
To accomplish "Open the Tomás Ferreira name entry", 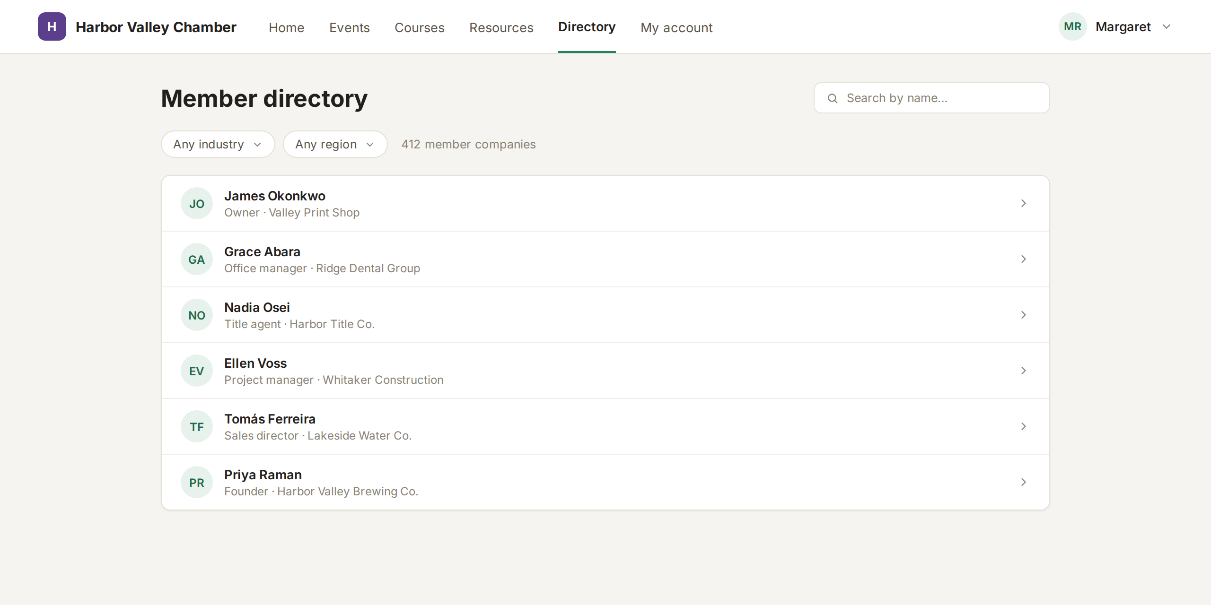I will [270, 419].
